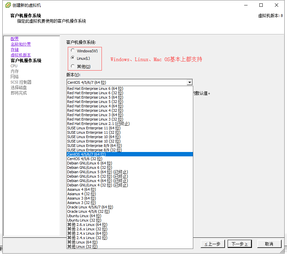Select the 其他(O) radio button
Image resolution: width=287 pixels, height=256 pixels.
[73, 66]
